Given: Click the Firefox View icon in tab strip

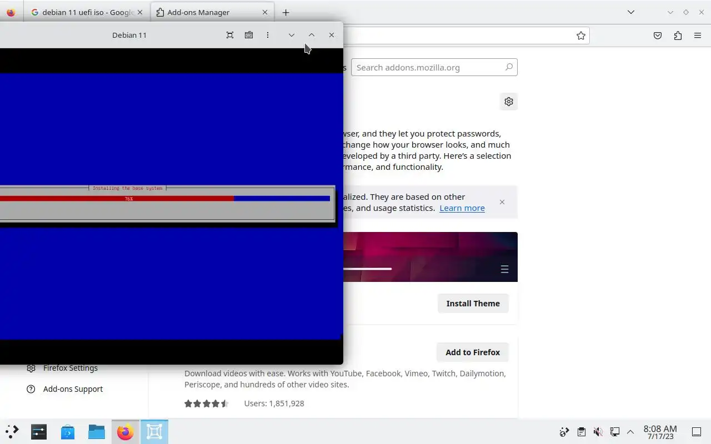Looking at the screenshot, I should click(x=11, y=12).
